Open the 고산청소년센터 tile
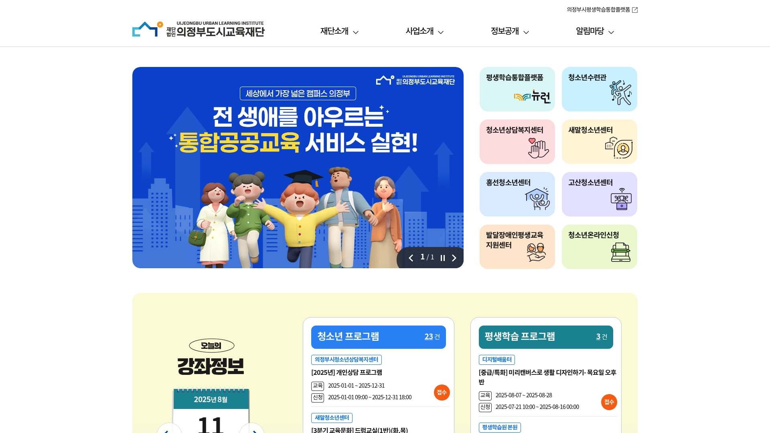The height and width of the screenshot is (433, 770). pyautogui.click(x=599, y=194)
